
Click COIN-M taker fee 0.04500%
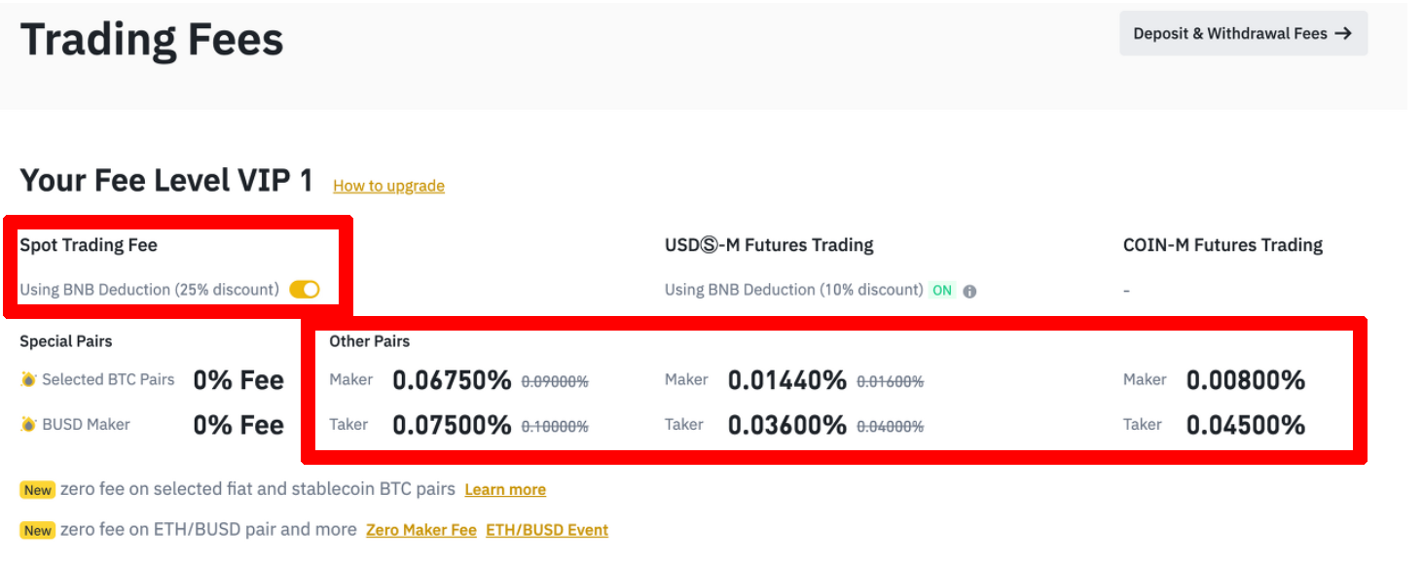pyautogui.click(x=1246, y=425)
